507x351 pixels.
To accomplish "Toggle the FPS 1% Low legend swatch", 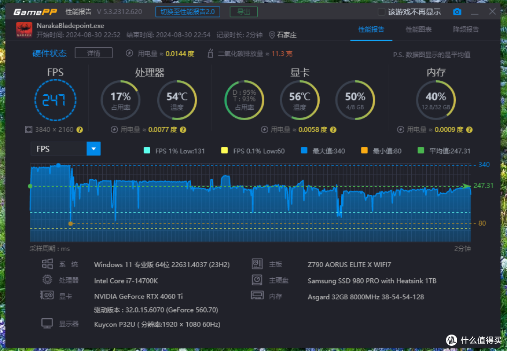I will tap(147, 150).
